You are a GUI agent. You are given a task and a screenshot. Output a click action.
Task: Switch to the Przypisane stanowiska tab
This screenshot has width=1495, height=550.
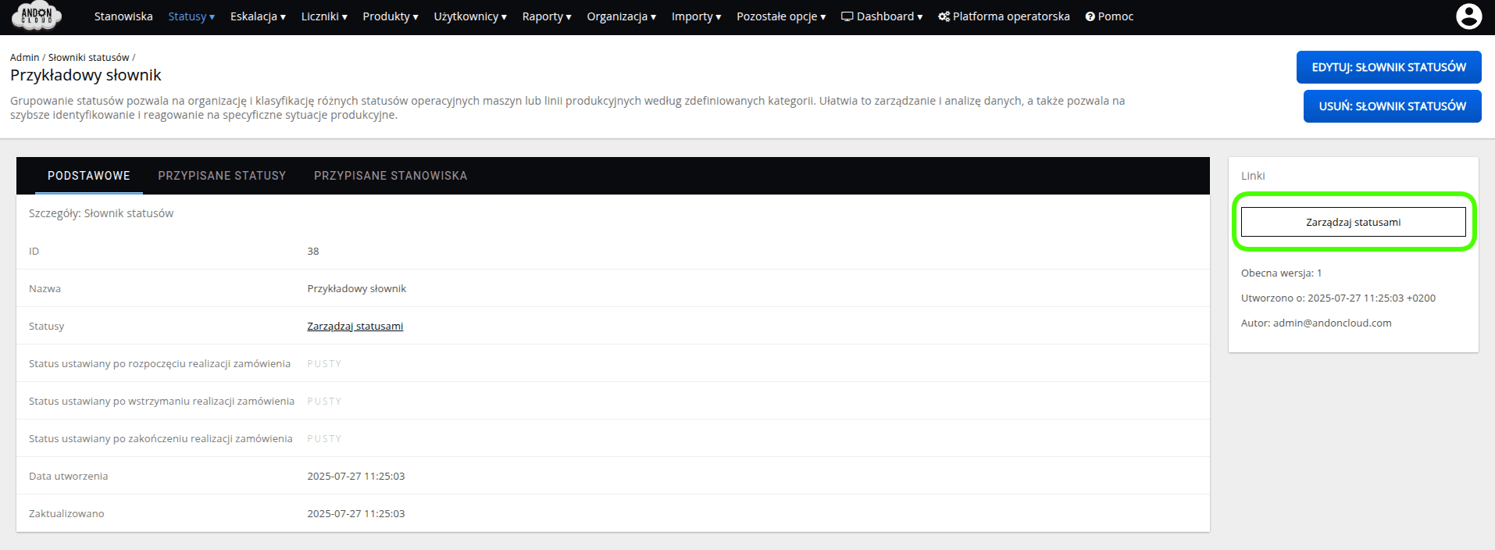[x=391, y=176]
